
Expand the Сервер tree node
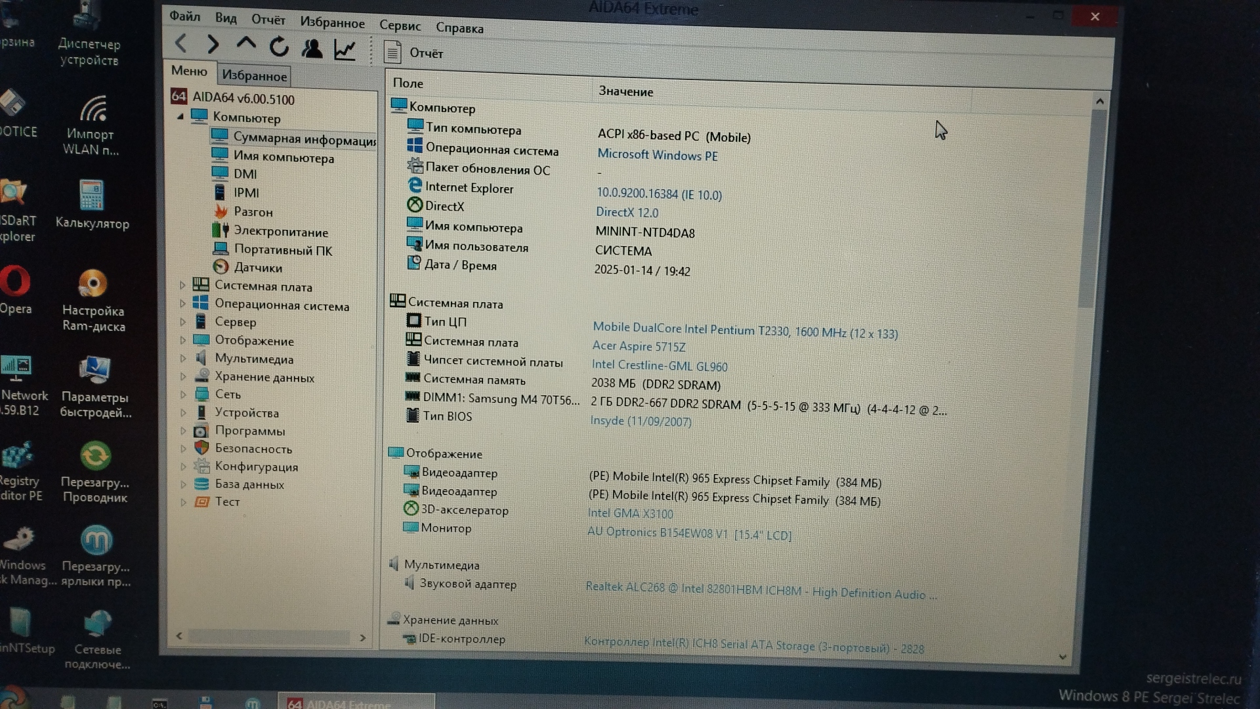[x=182, y=322]
